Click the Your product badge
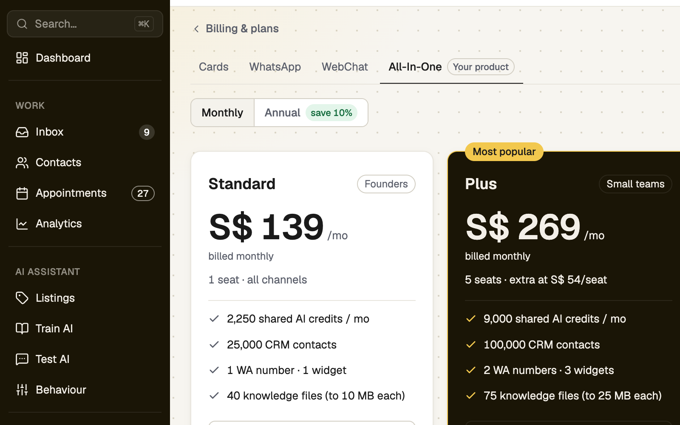The height and width of the screenshot is (425, 680). (481, 67)
